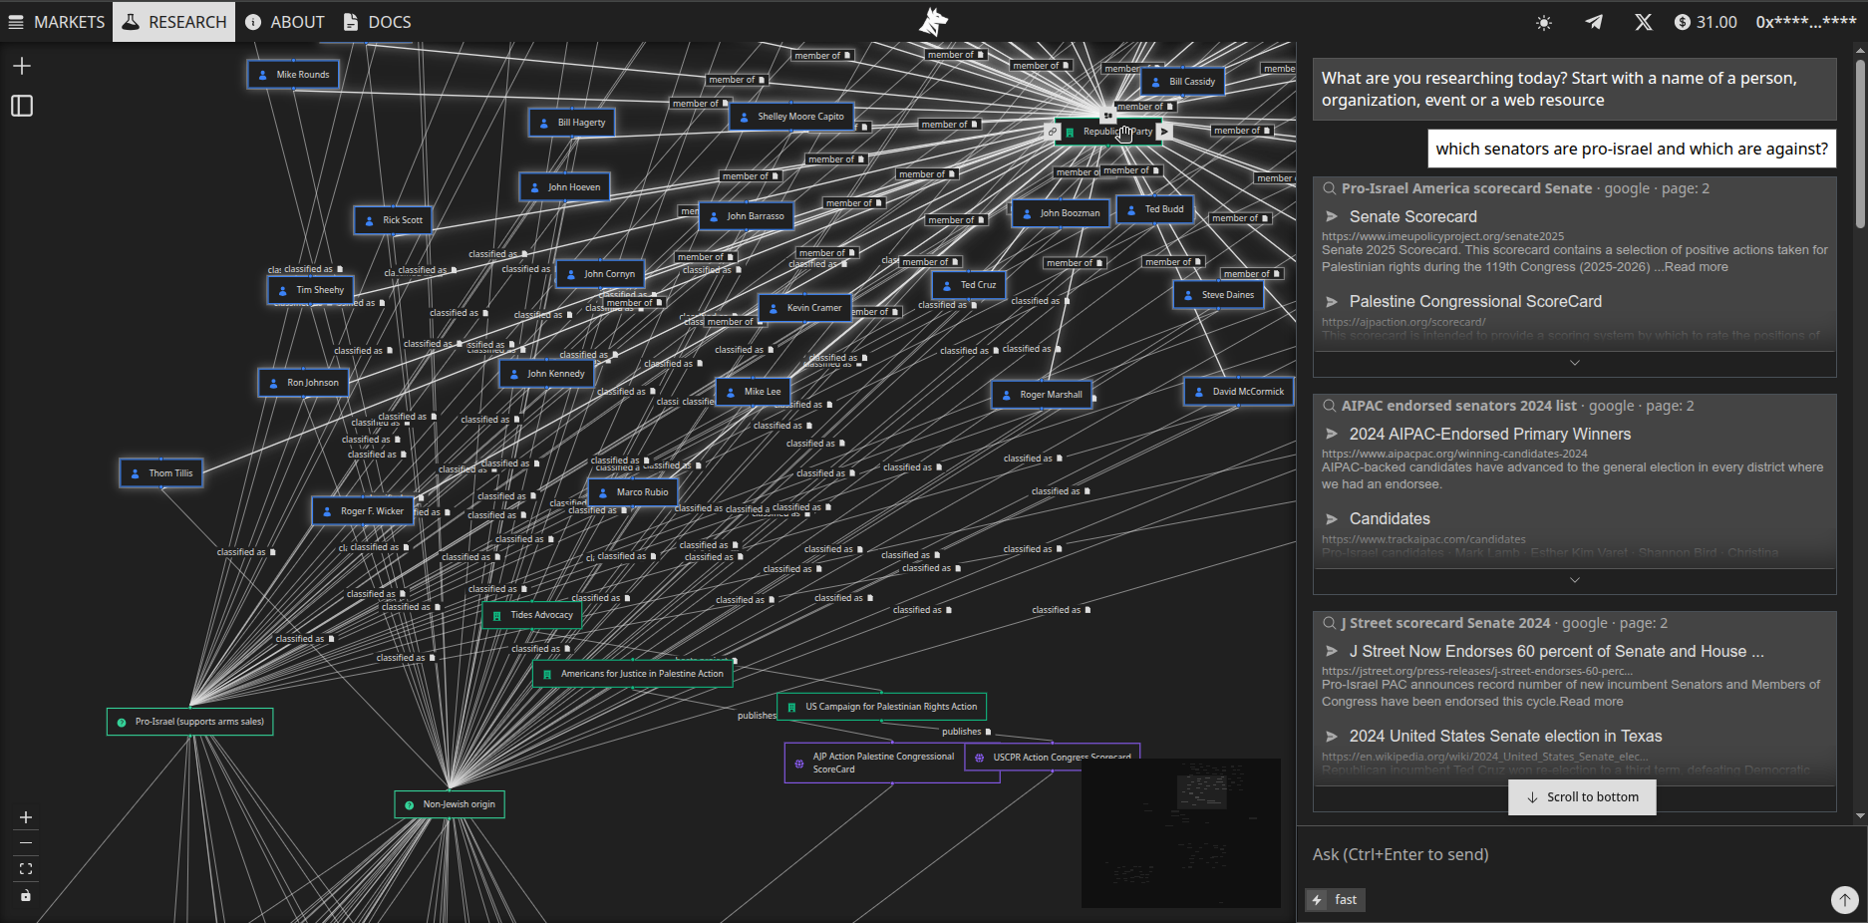Select US Campaign for Palestinian Rights Action node
Viewport: 1868px width, 923px height.
click(881, 707)
